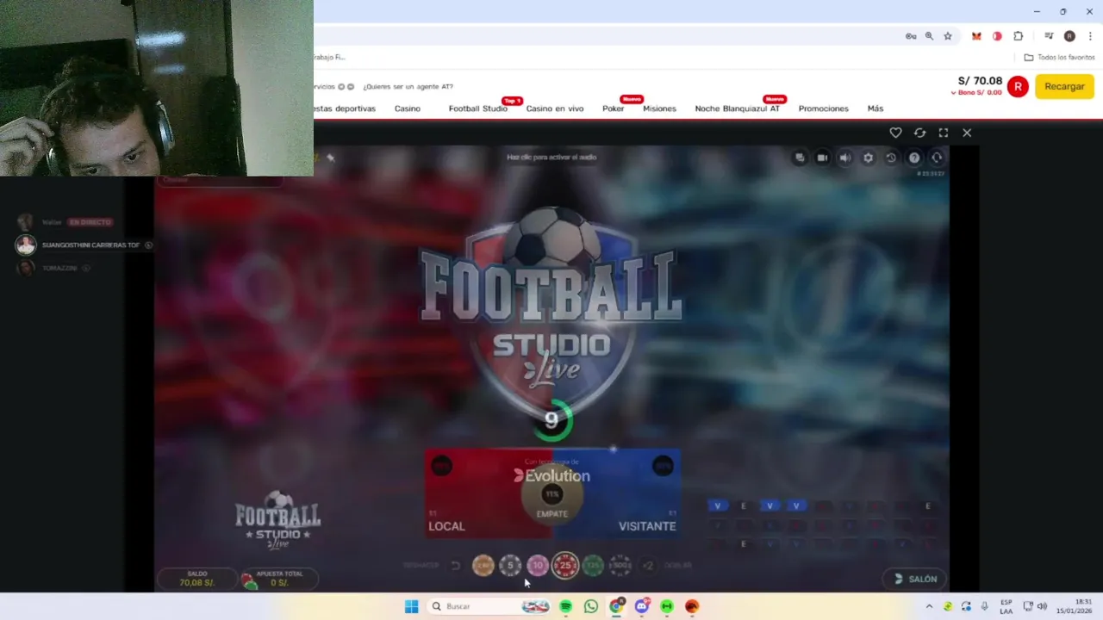Select the pink 10 chip
The height and width of the screenshot is (620, 1103).
[x=538, y=566]
